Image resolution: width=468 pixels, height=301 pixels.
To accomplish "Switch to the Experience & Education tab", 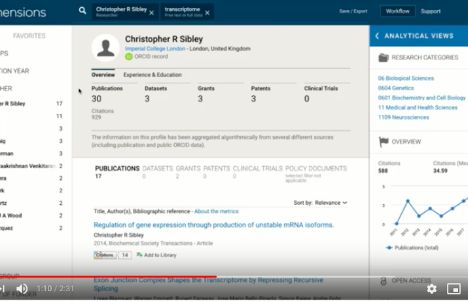I will click(153, 75).
